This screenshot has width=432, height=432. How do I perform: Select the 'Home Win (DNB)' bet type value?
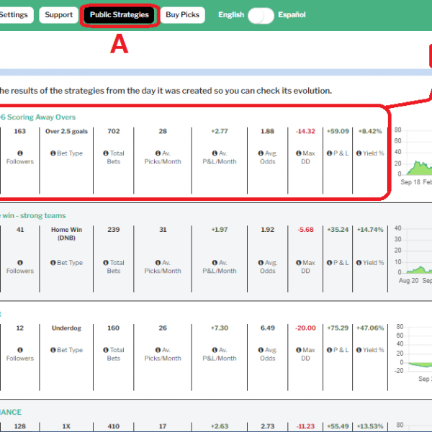66,233
